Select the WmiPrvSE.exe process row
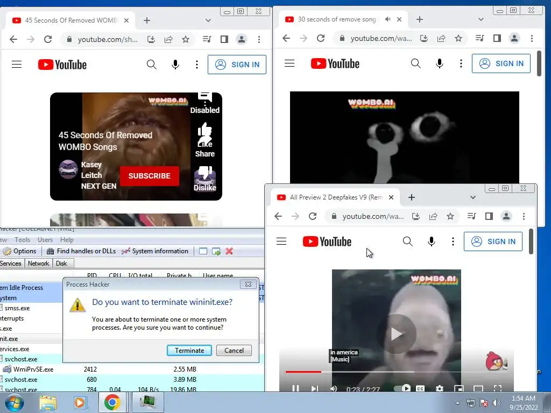 point(132,369)
